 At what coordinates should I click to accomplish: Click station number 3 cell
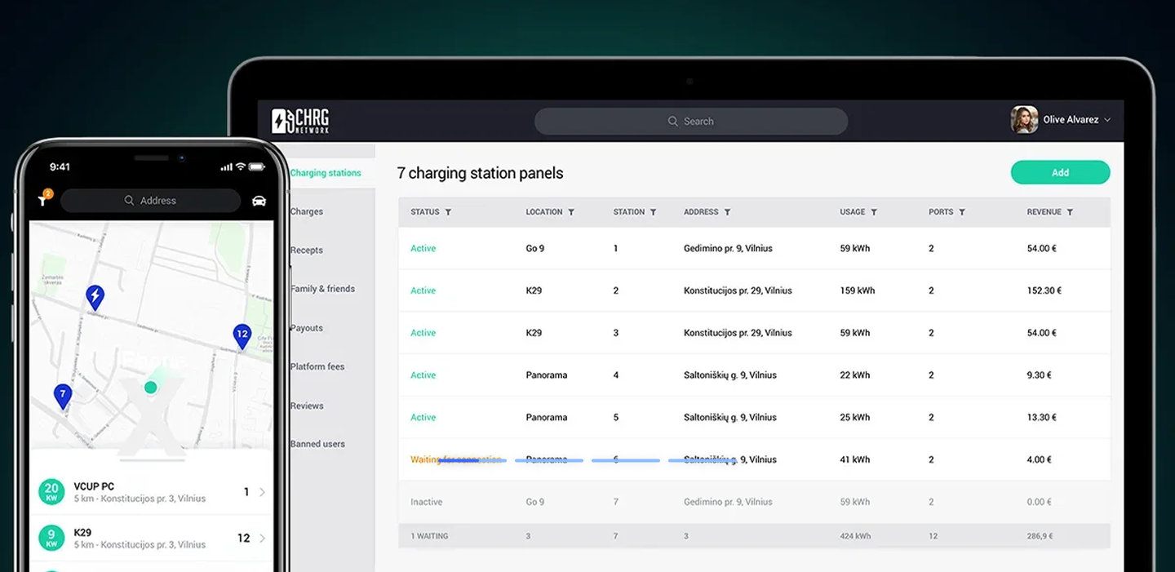pos(616,333)
